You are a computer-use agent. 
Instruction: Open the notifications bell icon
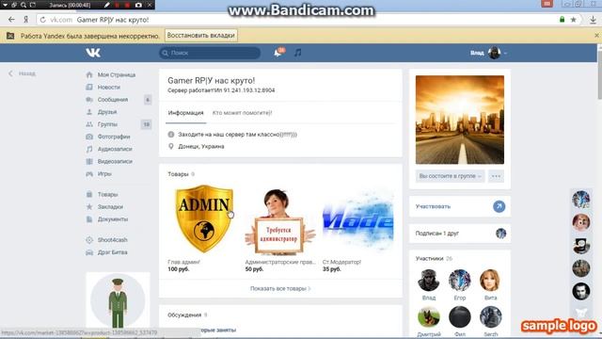point(277,53)
